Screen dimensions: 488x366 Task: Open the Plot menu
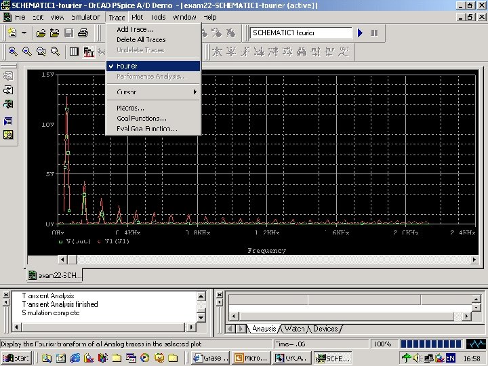(x=138, y=17)
